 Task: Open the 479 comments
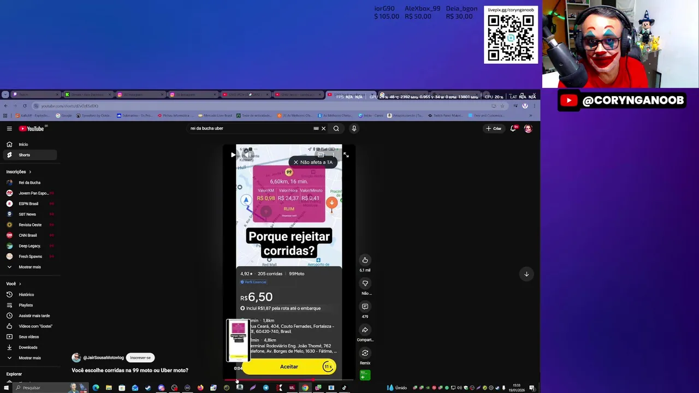point(365,307)
